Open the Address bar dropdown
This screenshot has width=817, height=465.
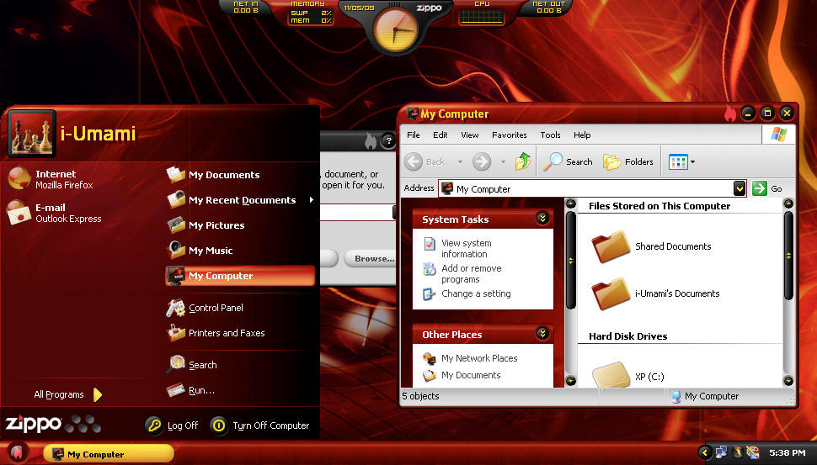(x=739, y=188)
